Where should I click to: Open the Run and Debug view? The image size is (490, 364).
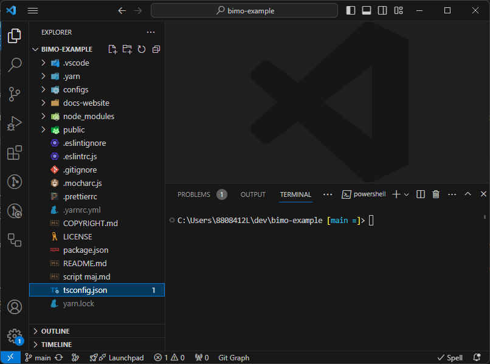pos(15,123)
